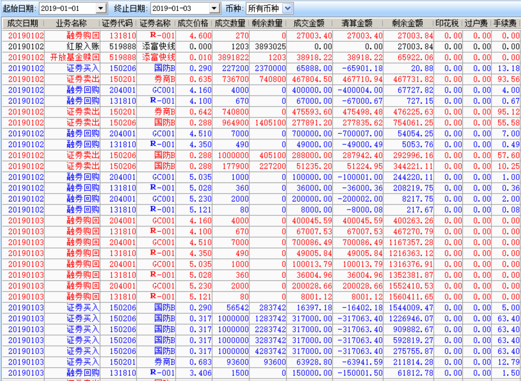Sort by 成交价格 column header
This screenshot has height=381, width=521.
194,23
